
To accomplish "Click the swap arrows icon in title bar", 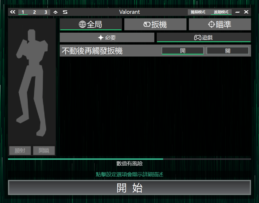I will tap(65, 12).
